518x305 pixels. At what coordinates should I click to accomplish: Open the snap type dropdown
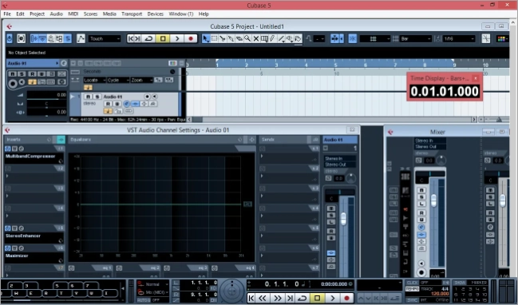(x=374, y=38)
